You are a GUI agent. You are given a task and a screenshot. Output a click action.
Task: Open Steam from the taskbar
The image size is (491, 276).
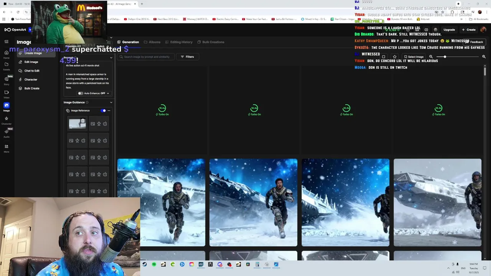pyautogui.click(x=145, y=264)
